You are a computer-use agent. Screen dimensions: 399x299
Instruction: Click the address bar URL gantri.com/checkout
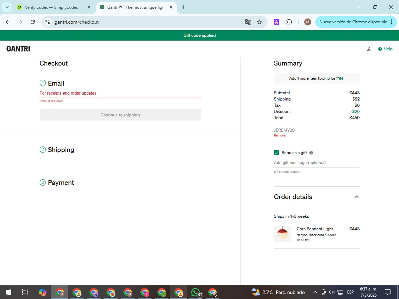click(x=77, y=22)
